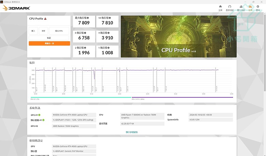Click the SystemInfo v5.69.1204 value

[210, 120]
